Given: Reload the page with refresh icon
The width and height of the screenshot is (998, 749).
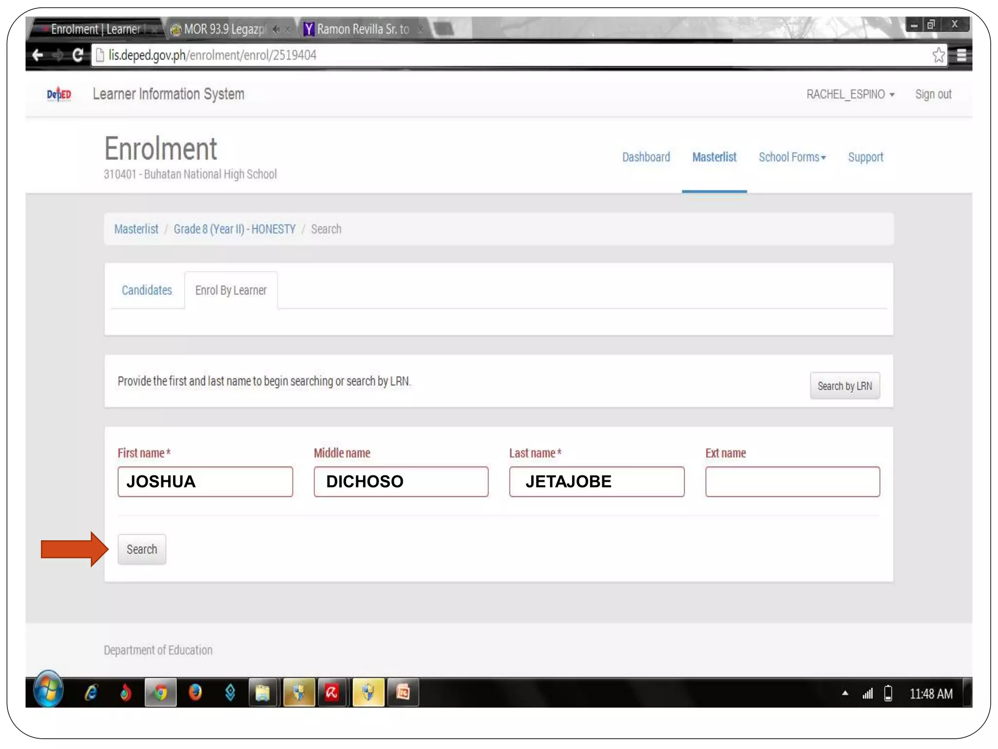Looking at the screenshot, I should (77, 55).
